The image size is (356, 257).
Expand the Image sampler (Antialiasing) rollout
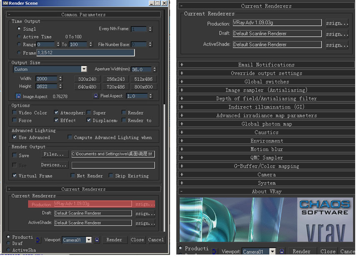tap(266, 90)
